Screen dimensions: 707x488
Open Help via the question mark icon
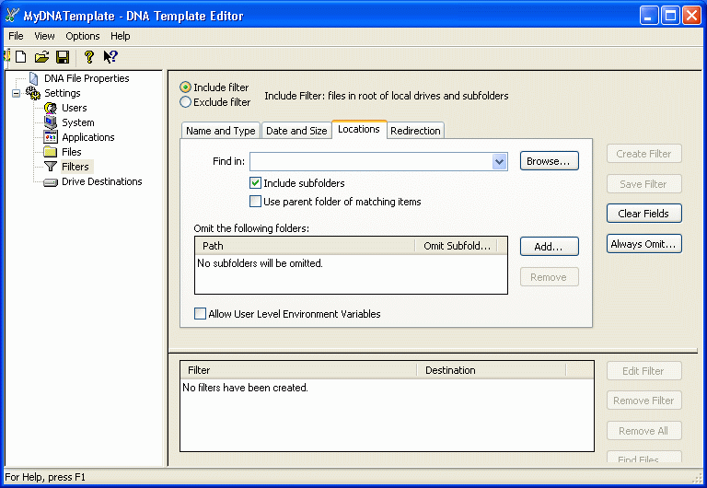click(89, 57)
